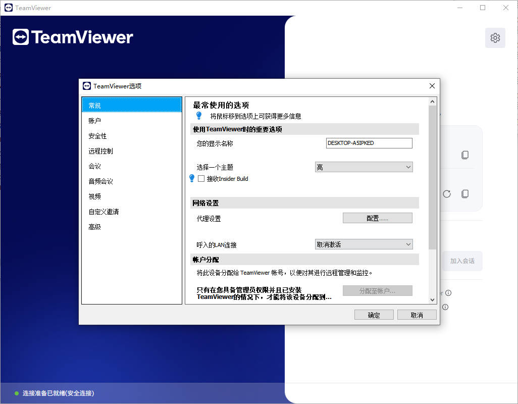Click the upper info circle icon in main window
The height and width of the screenshot is (404, 518).
click(x=448, y=293)
